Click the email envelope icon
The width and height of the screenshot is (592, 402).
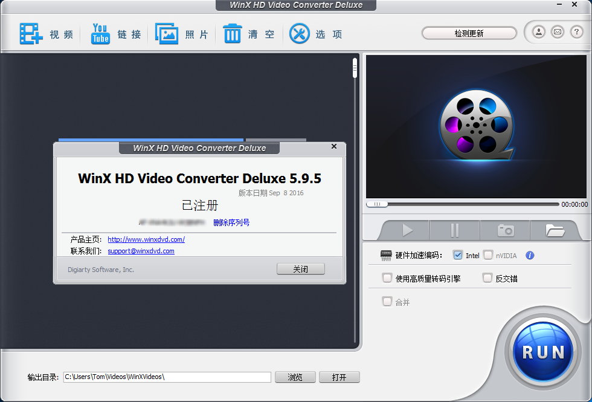tap(558, 32)
